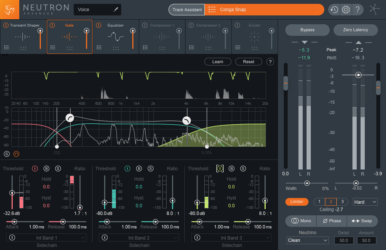Toggle band 2 gate power (teal)
Viewport: 386px width, 250px height.
coord(127,168)
